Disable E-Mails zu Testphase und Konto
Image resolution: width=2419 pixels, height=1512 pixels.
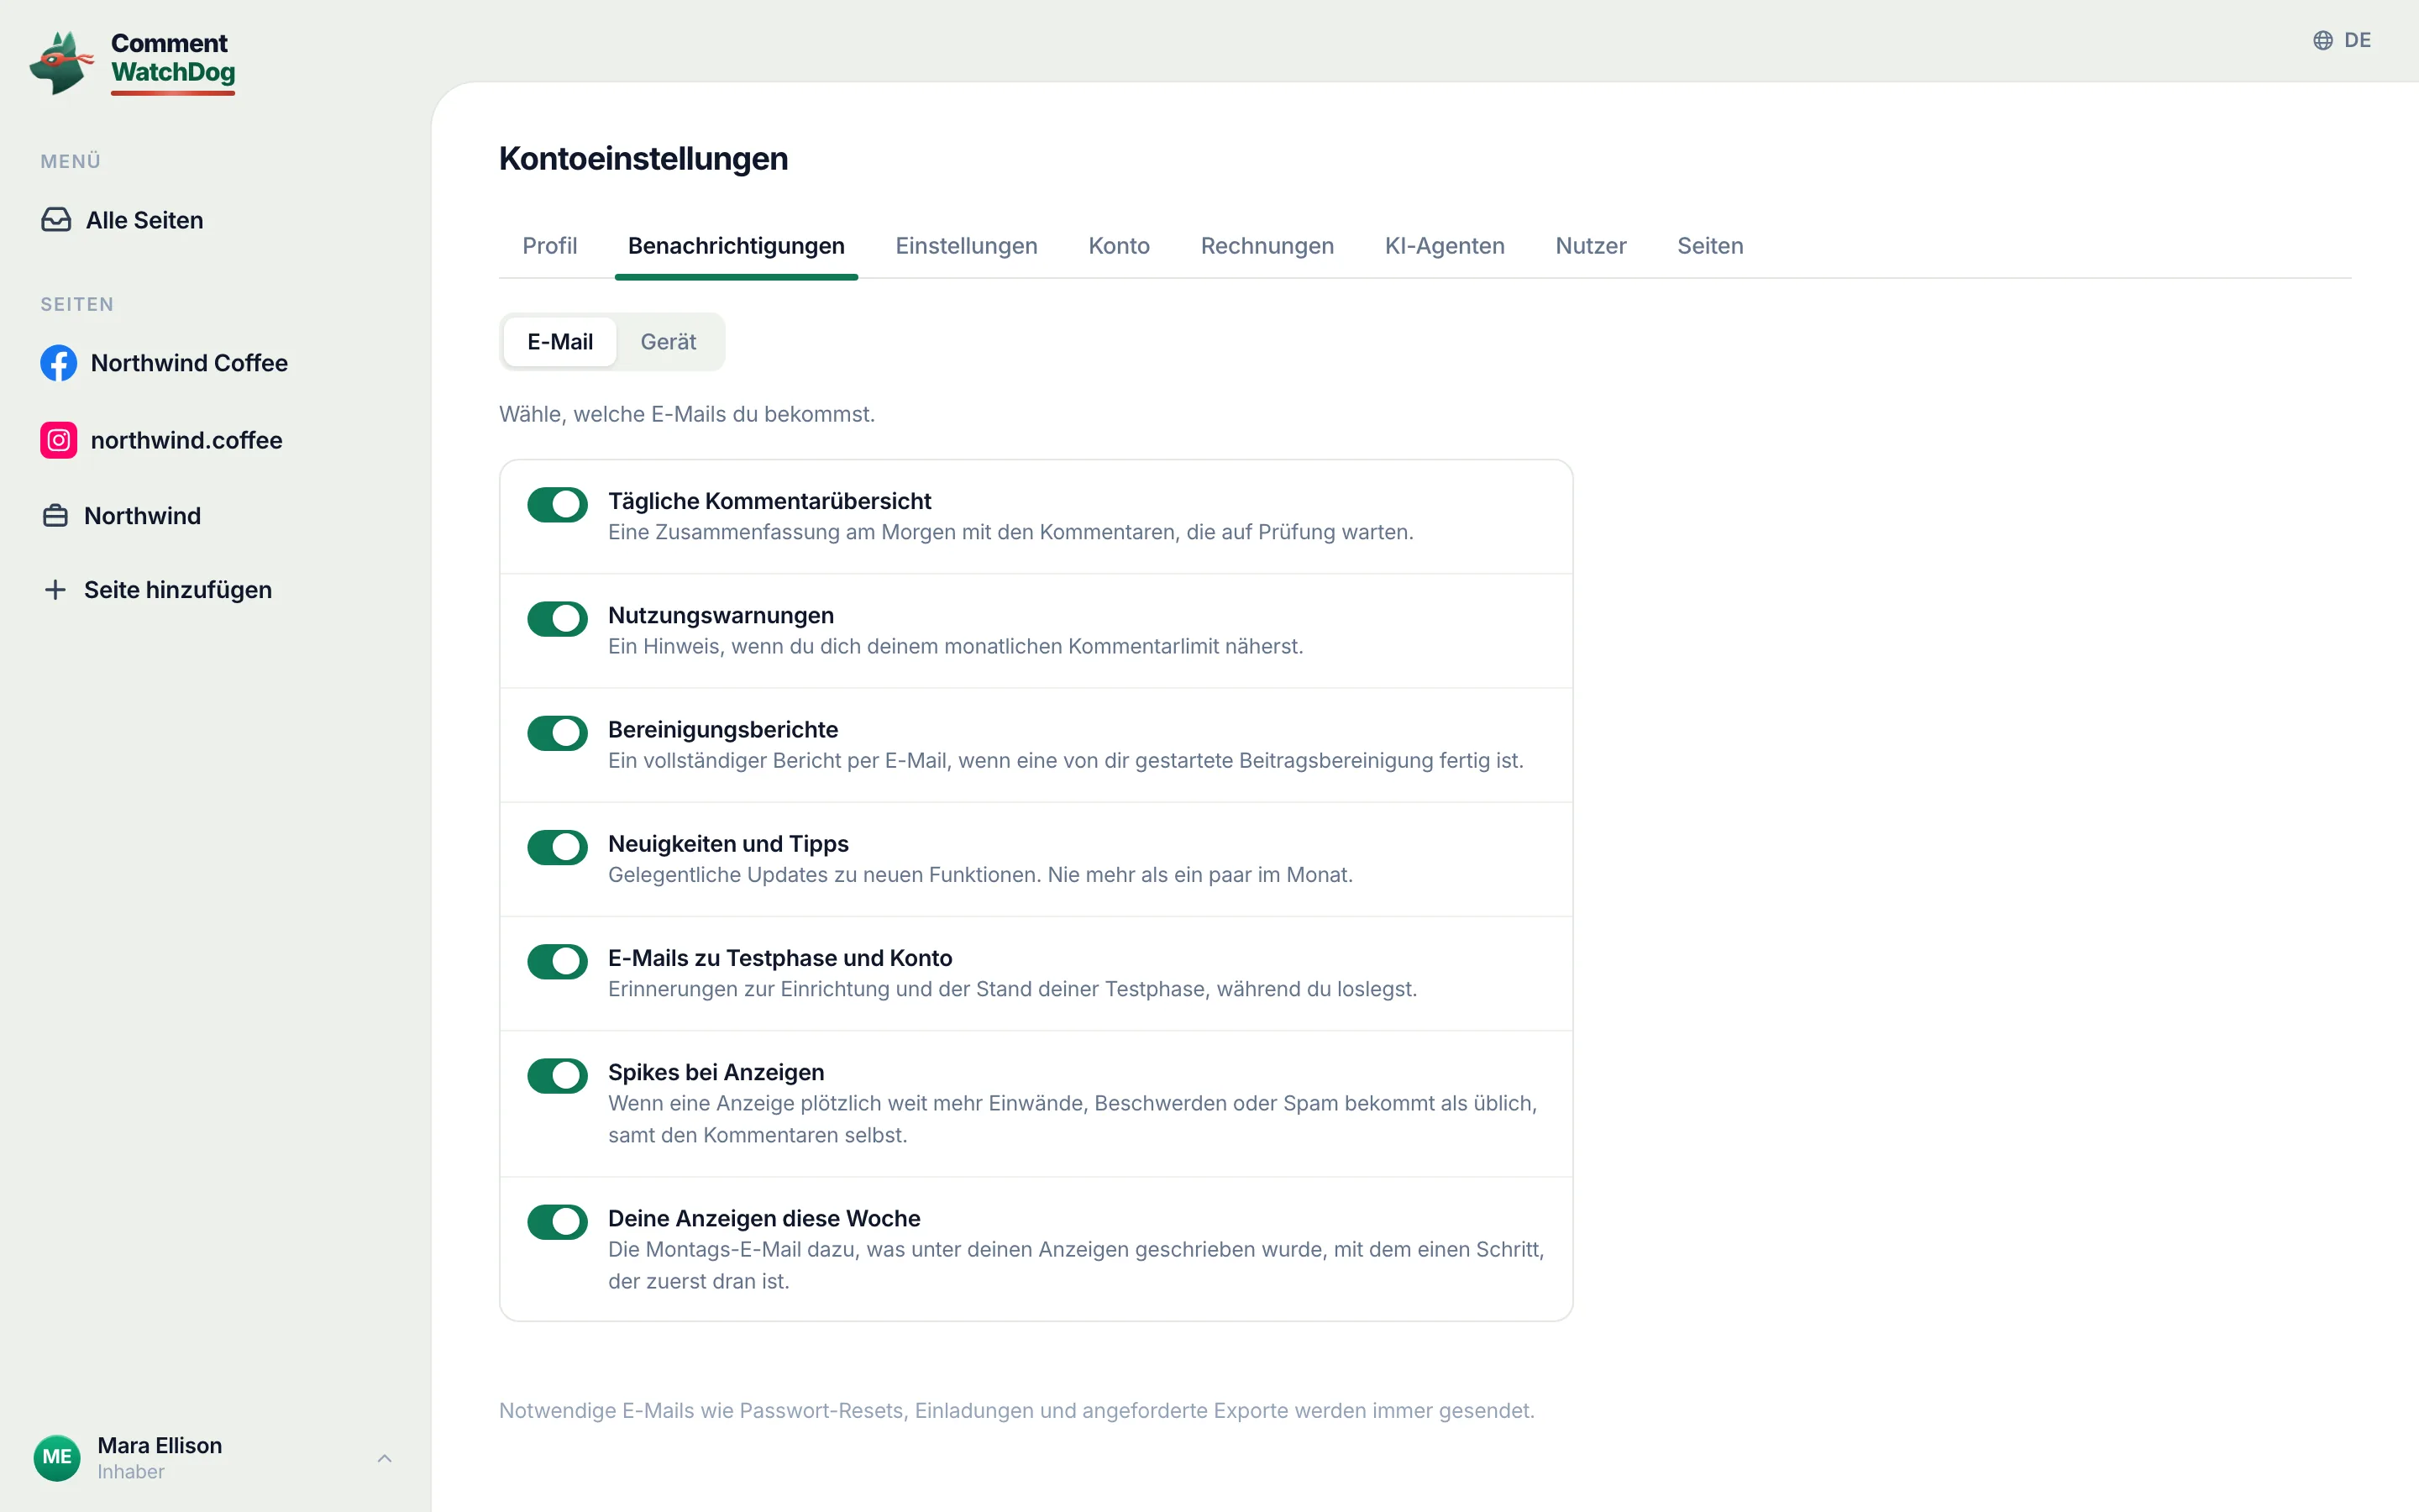[x=558, y=961]
